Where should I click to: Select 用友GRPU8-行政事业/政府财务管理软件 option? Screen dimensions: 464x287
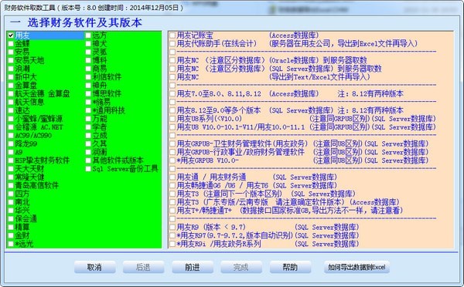tap(172, 152)
